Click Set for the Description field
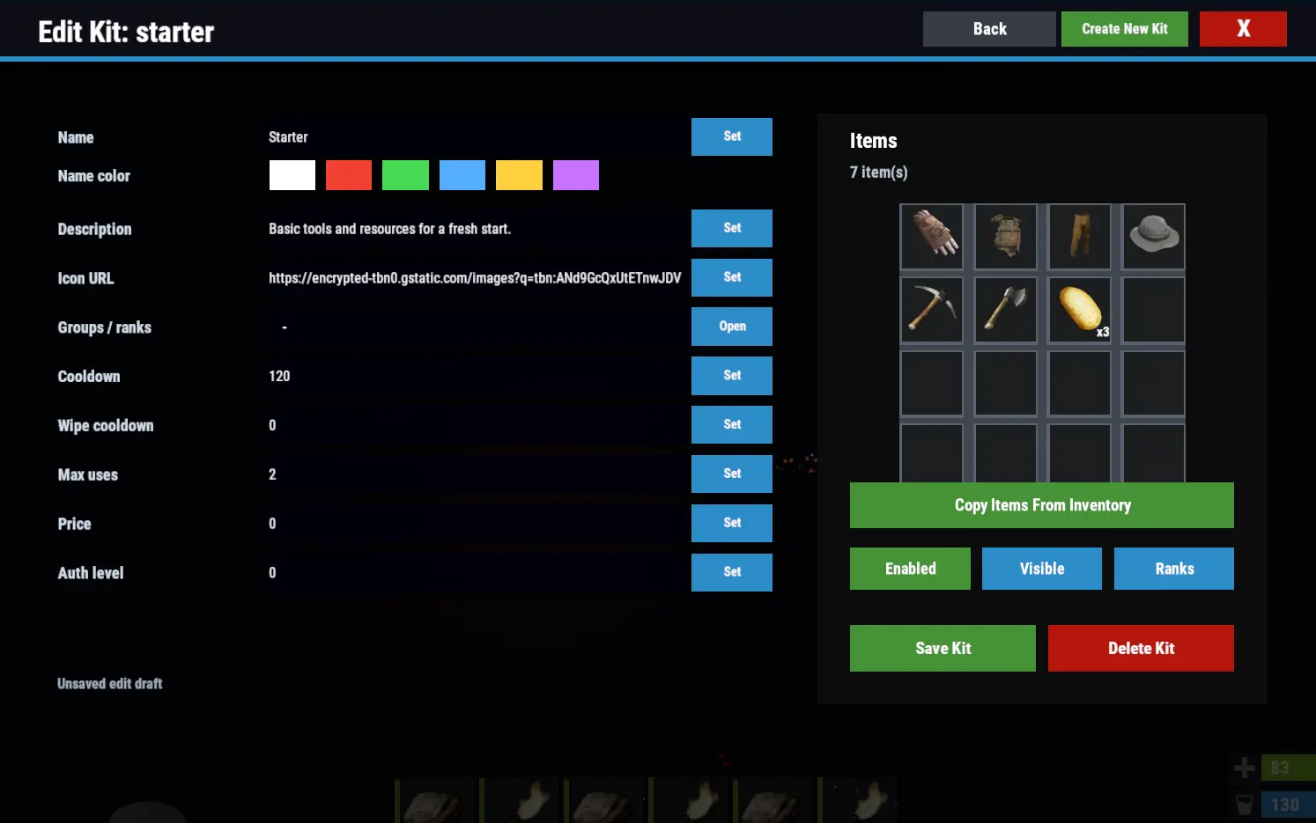This screenshot has width=1316, height=823. click(732, 228)
